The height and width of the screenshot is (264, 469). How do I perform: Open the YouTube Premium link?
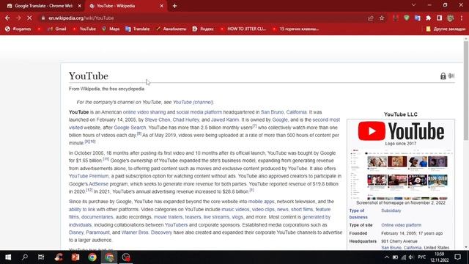click(89, 176)
